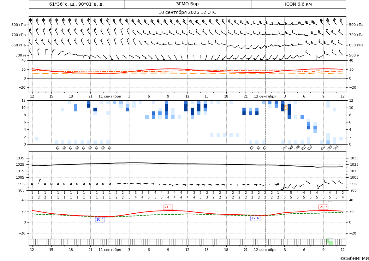
Task: Select the ЗГМО Бор station header
Action: tap(187, 4)
